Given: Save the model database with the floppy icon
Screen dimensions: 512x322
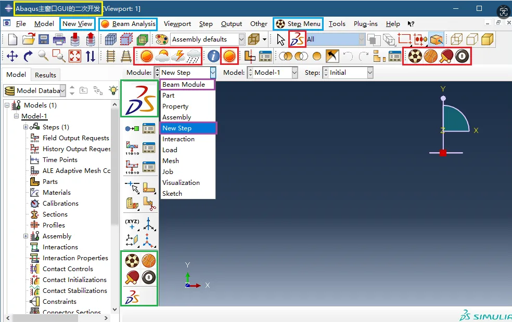Looking at the screenshot, I should [x=43, y=39].
